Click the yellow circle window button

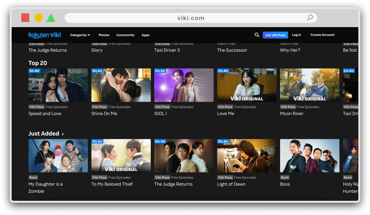[38, 18]
